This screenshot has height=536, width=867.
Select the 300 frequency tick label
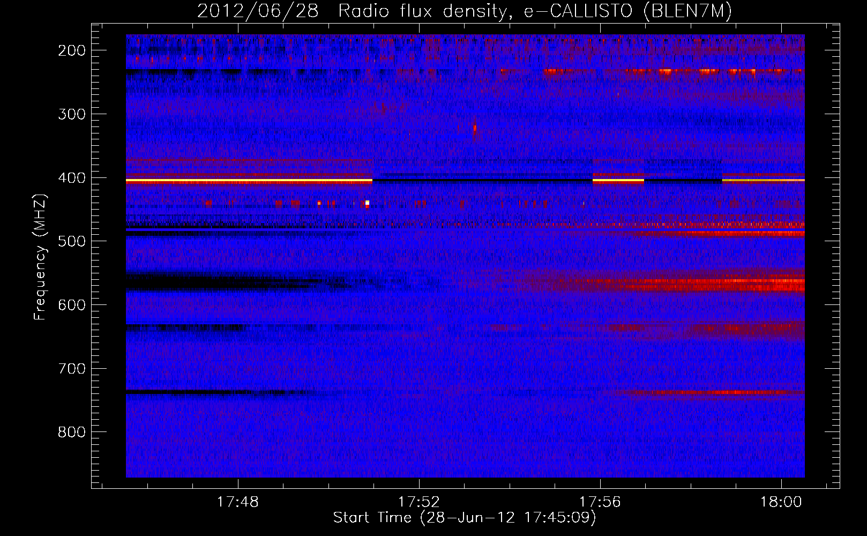click(72, 114)
